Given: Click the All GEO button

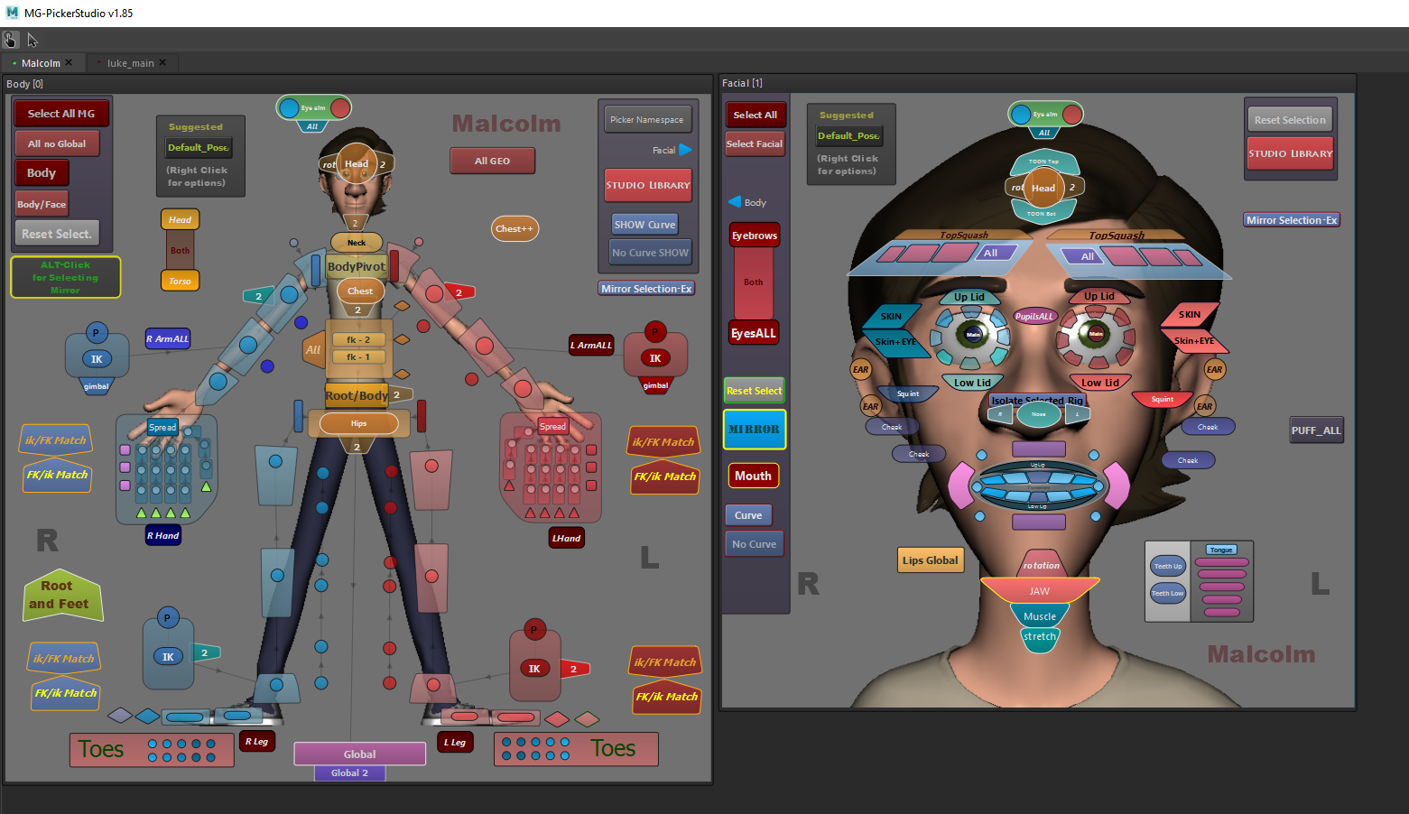Looking at the screenshot, I should point(492,161).
